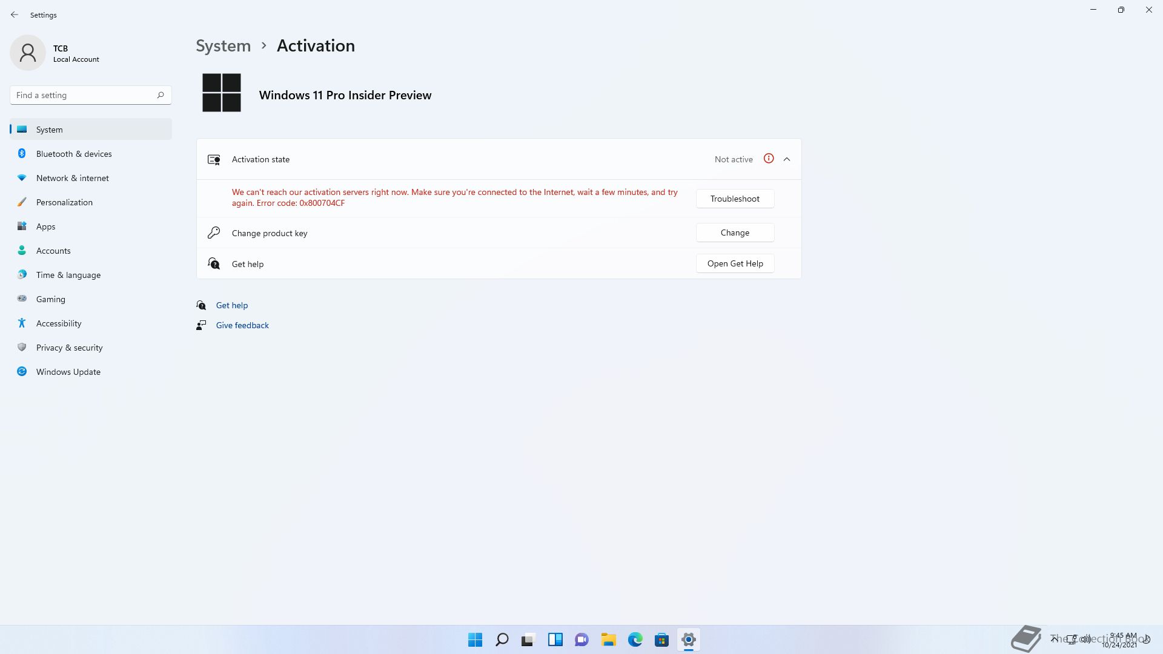Open File Explorer from the taskbar
This screenshot has height=654, width=1163.
tap(609, 639)
